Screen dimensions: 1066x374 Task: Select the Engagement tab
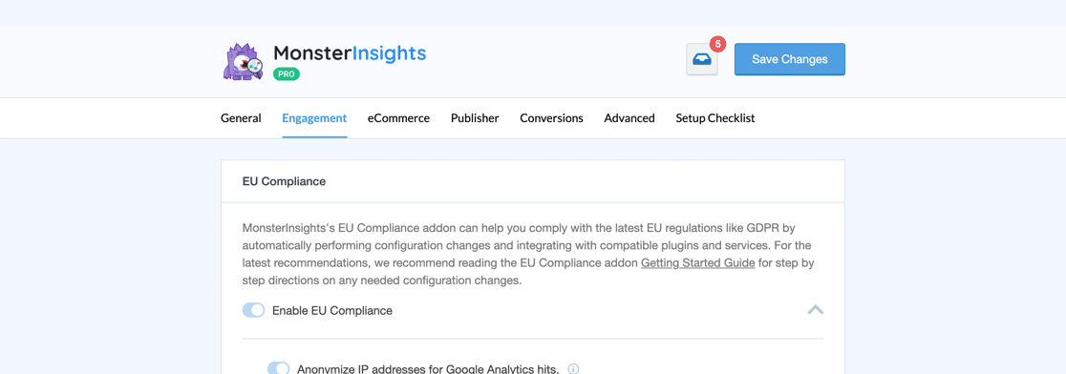point(315,118)
